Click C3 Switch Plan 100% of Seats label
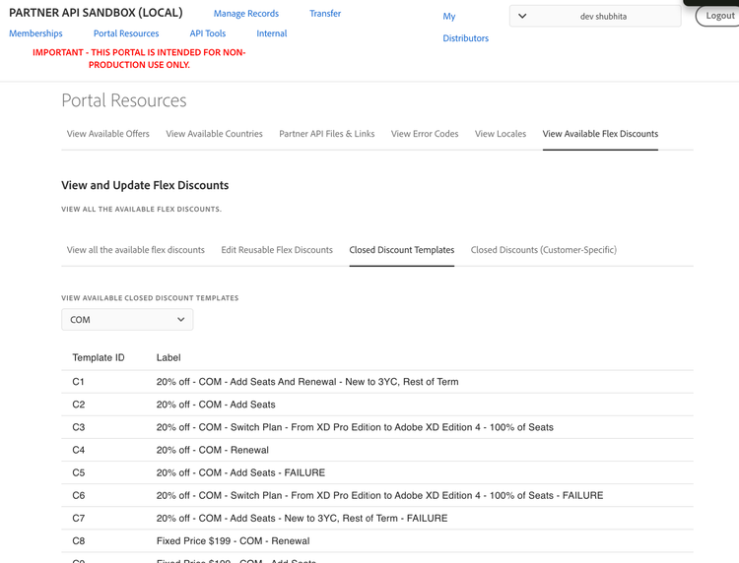 355,427
